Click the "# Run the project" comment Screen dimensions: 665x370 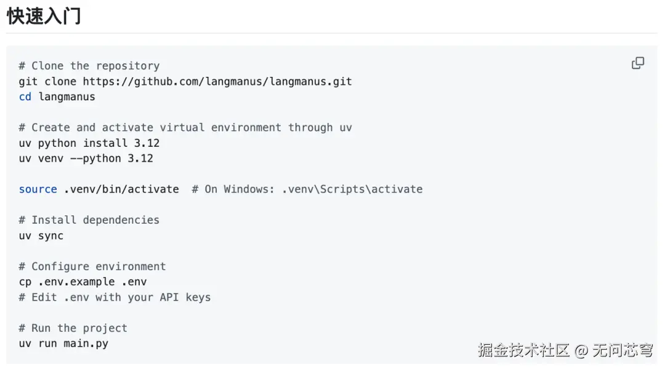[x=73, y=328]
